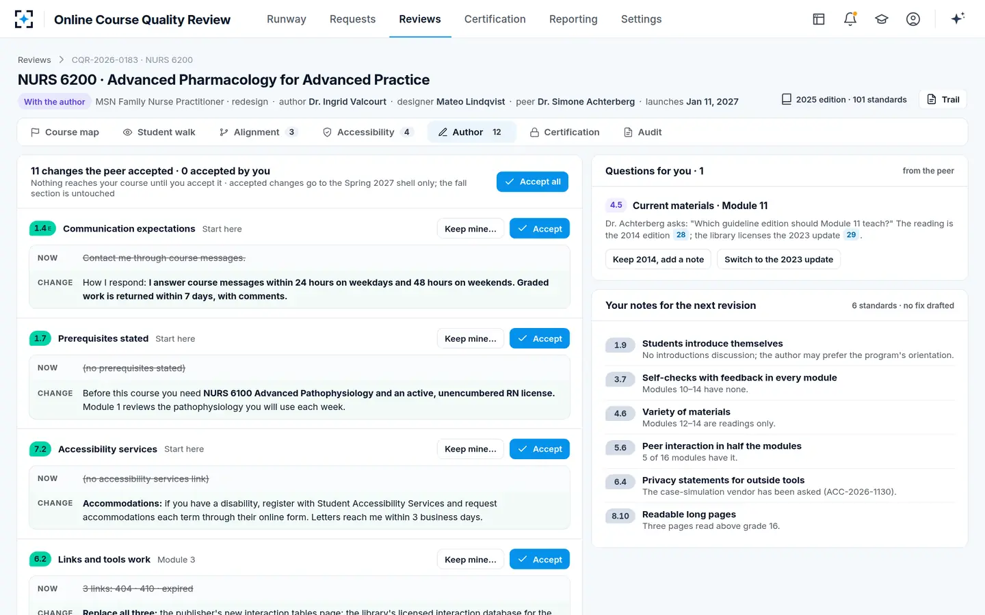Open the layout panel icon in header

pyautogui.click(x=819, y=19)
